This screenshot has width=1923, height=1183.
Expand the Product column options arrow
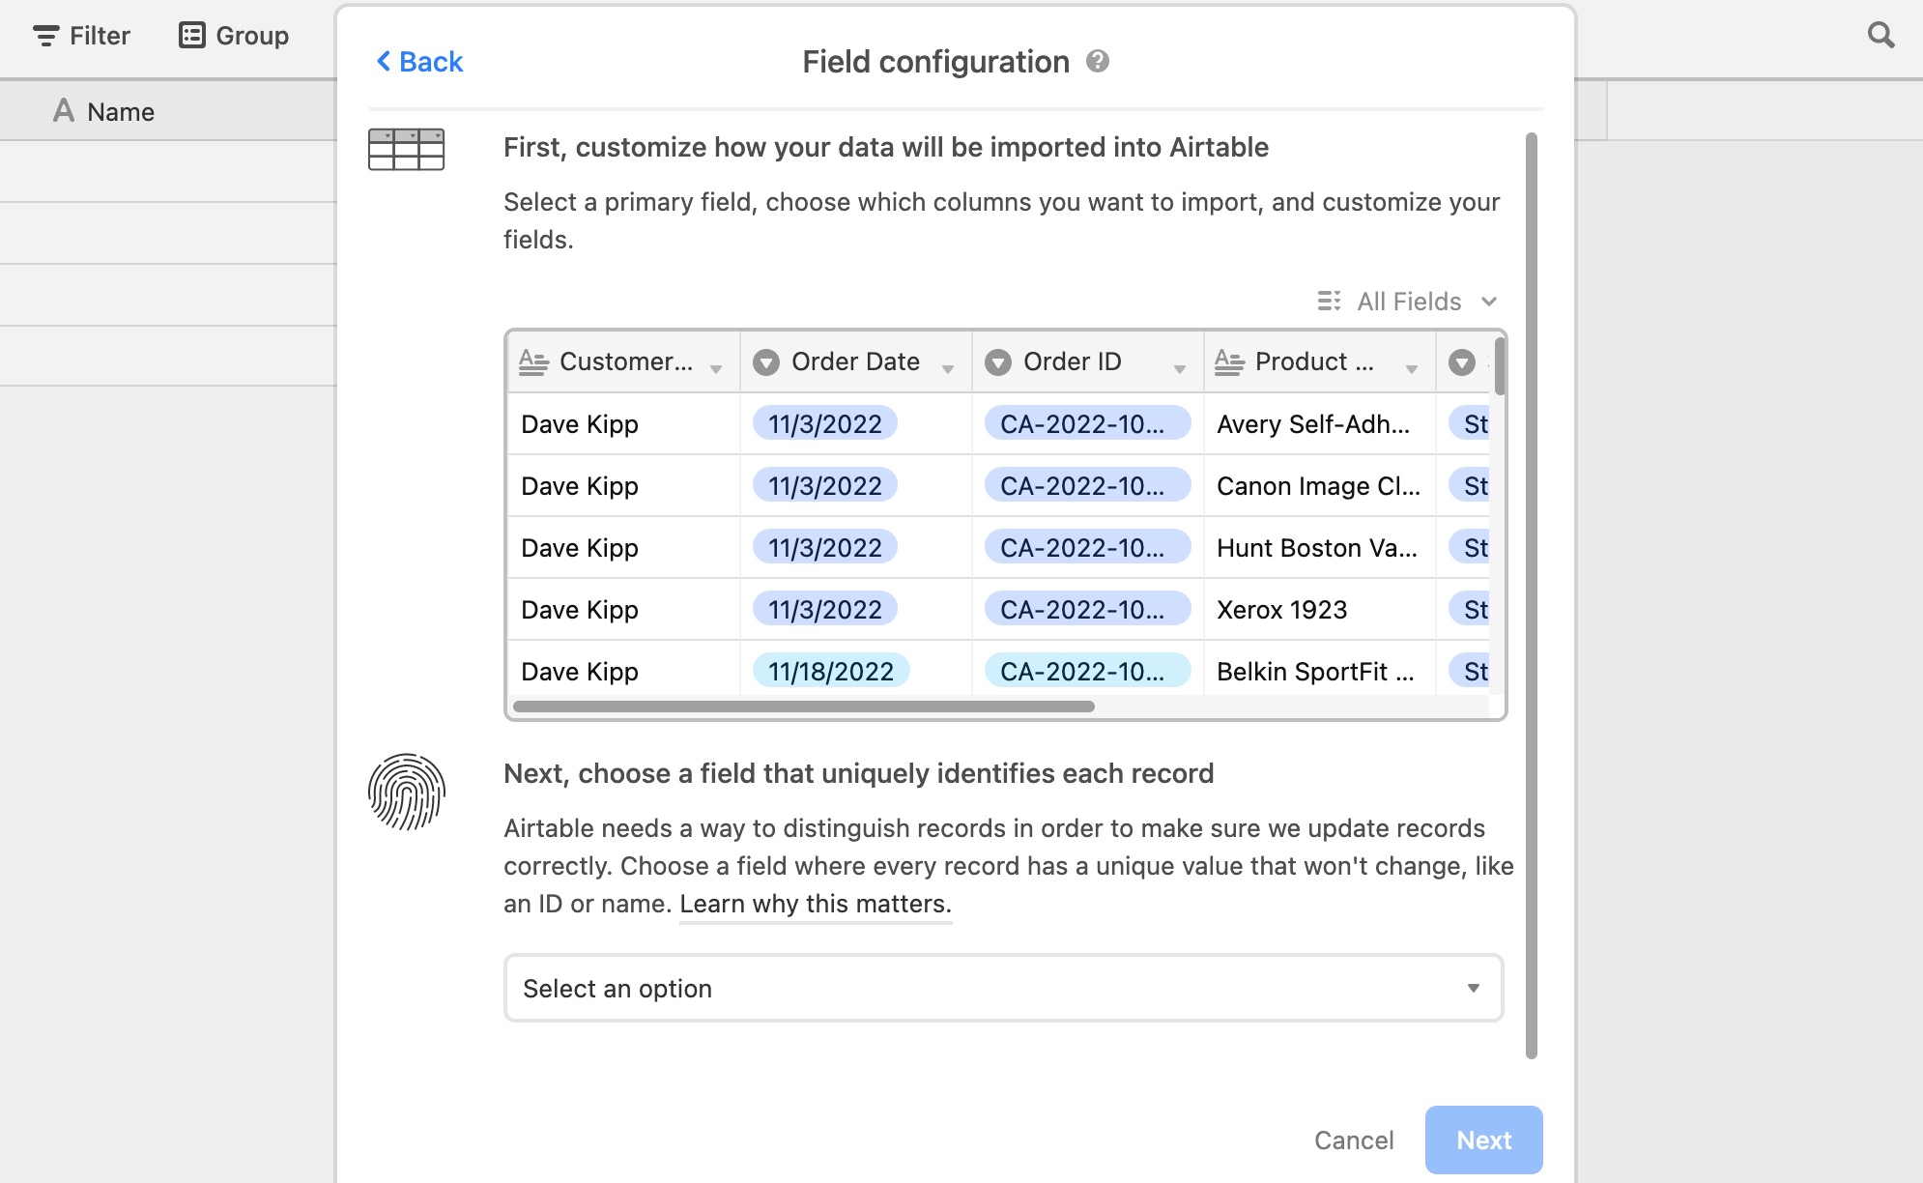click(1412, 369)
